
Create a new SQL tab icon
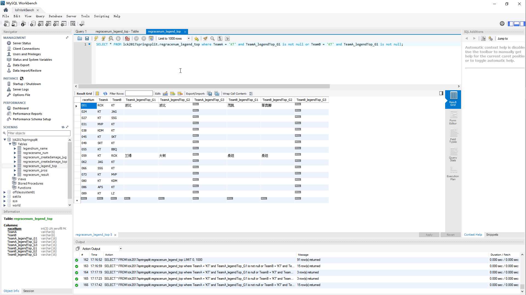[7, 24]
